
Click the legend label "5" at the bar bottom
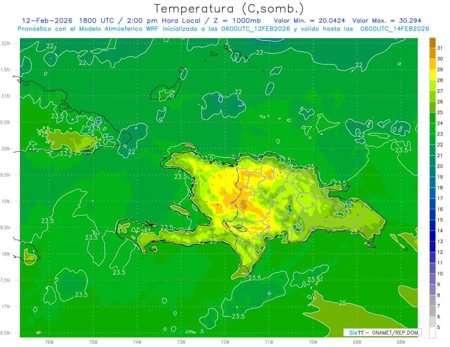439,328
